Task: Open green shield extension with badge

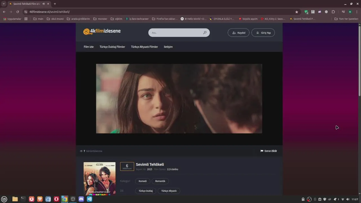Action: click(x=306, y=12)
